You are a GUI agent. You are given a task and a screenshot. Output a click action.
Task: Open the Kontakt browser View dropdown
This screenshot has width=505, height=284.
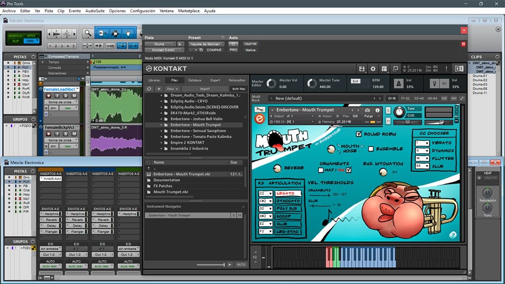[172, 89]
